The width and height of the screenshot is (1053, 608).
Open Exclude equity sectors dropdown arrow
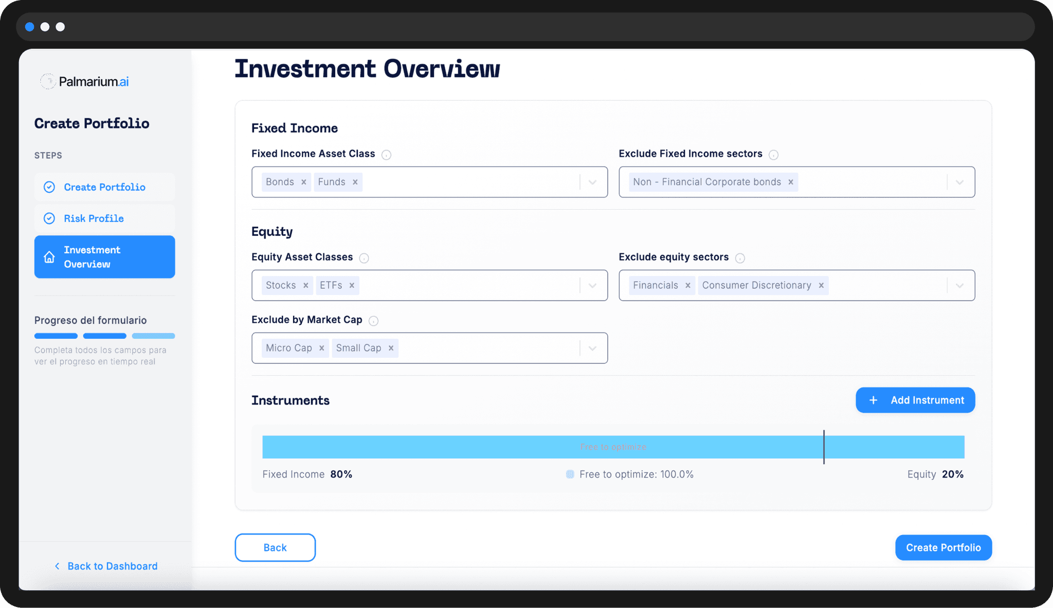click(959, 285)
